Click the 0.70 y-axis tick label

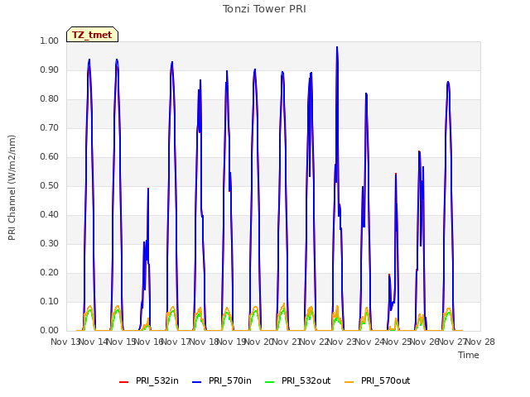(x=49, y=127)
